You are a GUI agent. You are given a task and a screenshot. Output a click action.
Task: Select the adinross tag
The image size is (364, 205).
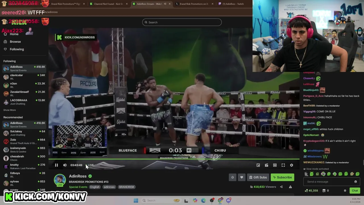(x=109, y=187)
